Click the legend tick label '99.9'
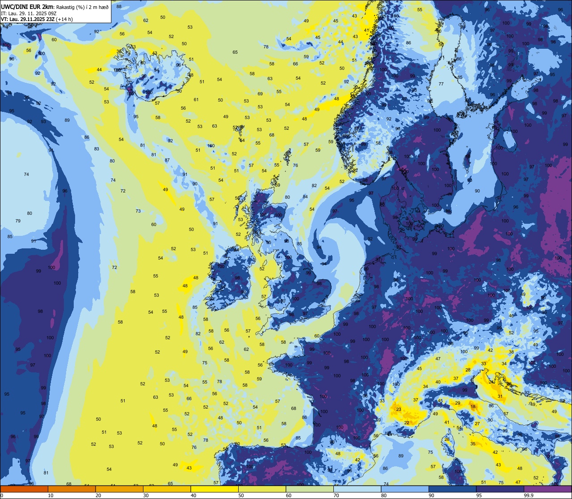This screenshot has width=572, height=499. [x=529, y=495]
